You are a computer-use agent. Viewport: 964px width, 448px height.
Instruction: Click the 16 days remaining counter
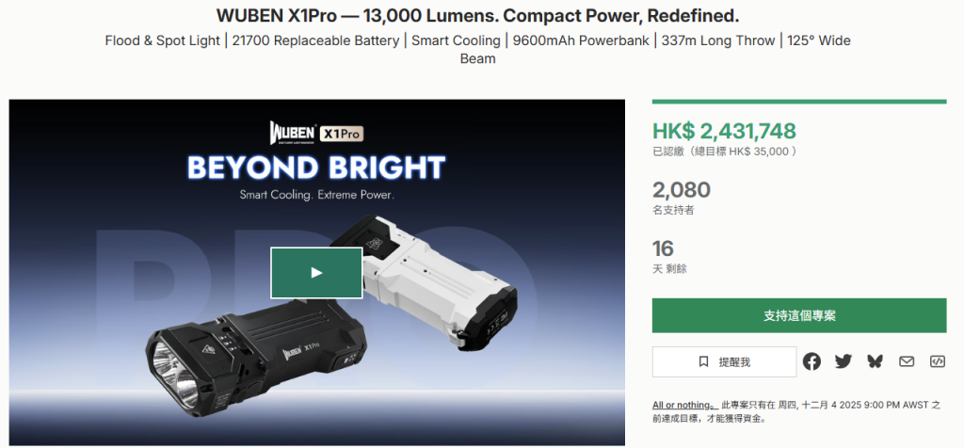[663, 248]
